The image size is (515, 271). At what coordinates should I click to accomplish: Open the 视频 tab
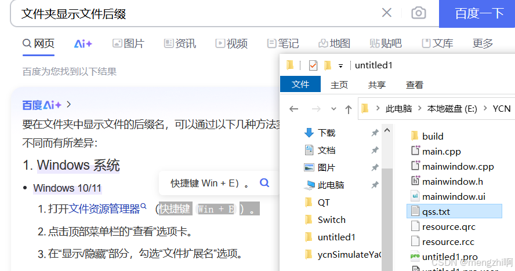tap(231, 43)
